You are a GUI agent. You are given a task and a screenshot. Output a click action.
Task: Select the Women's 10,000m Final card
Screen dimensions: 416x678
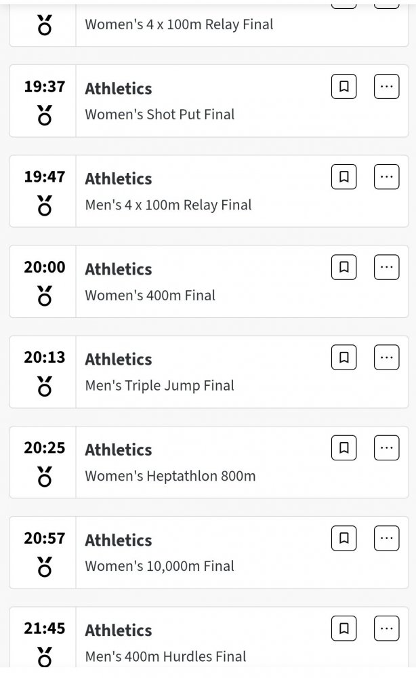tap(209, 553)
